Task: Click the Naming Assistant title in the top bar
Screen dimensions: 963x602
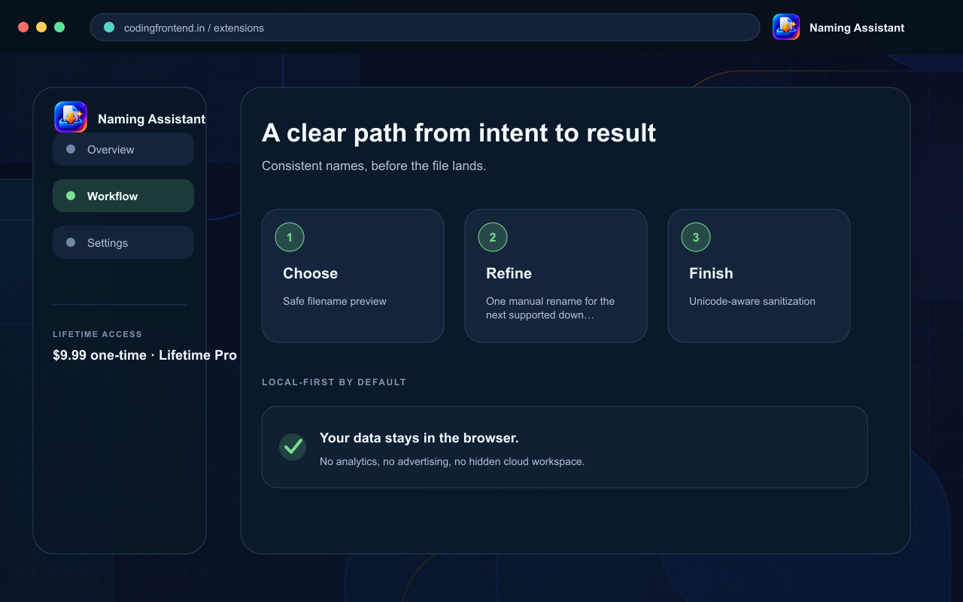Action: coord(857,28)
